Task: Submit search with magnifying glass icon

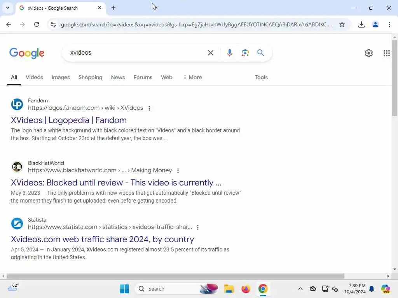Action: pyautogui.click(x=261, y=53)
